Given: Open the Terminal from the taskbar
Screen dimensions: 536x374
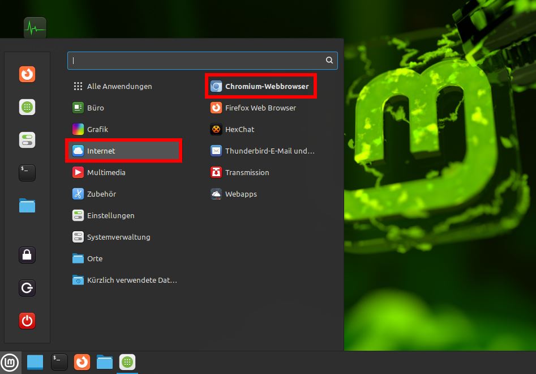Looking at the screenshot, I should click(x=59, y=362).
